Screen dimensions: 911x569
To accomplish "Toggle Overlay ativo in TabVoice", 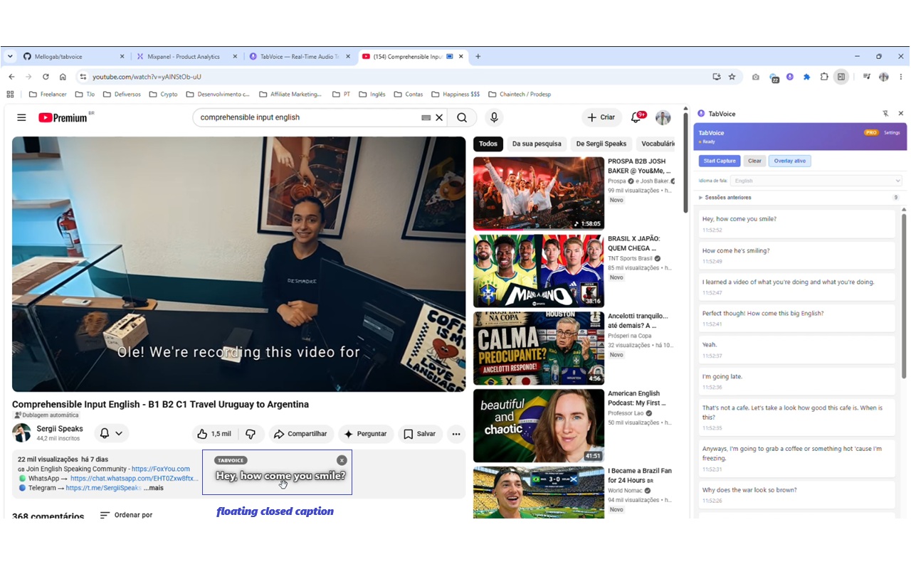I will (x=789, y=161).
